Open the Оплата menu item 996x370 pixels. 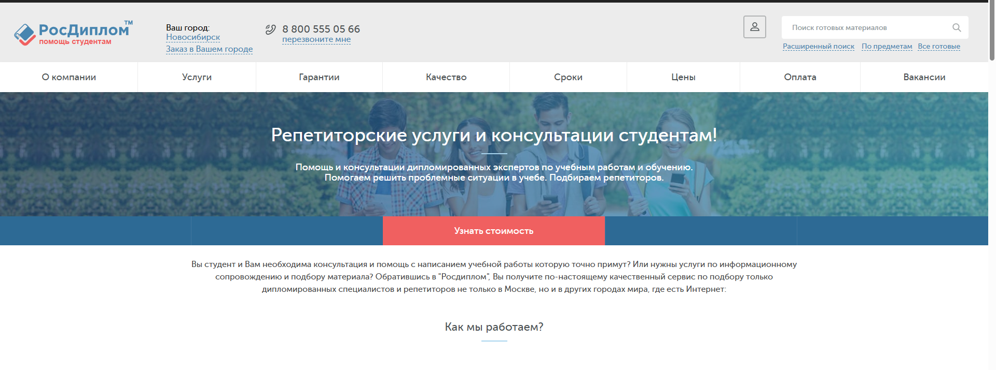[800, 77]
